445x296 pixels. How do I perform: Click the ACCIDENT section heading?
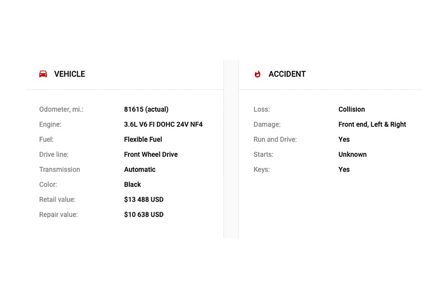(x=287, y=74)
